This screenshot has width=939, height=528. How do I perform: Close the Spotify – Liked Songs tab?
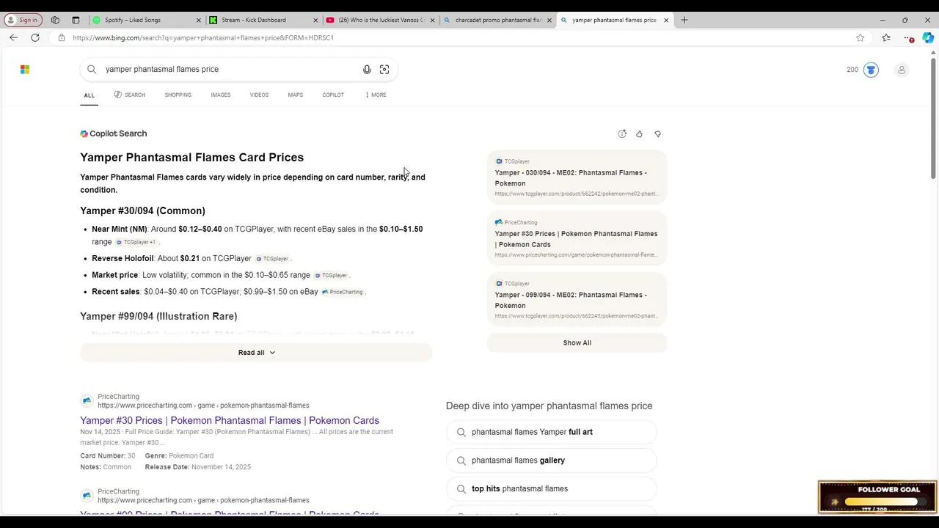point(199,20)
